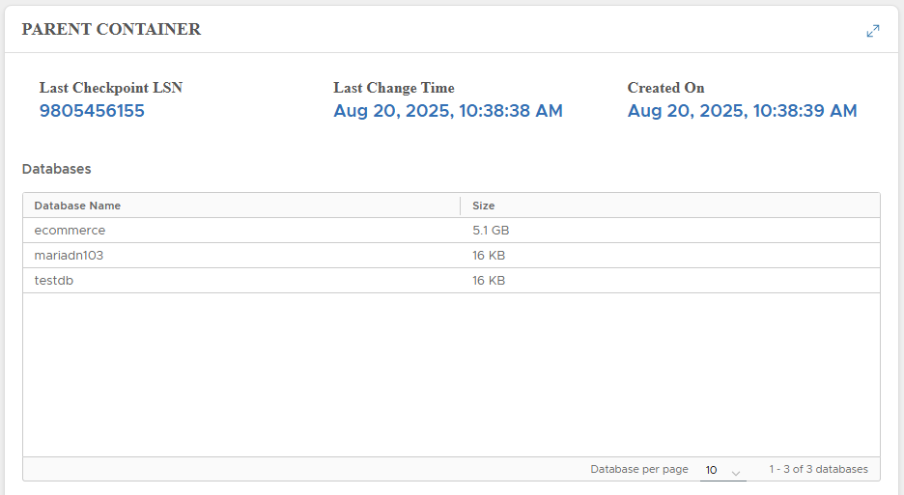Click the Databases section heading
The height and width of the screenshot is (495, 904).
tap(56, 169)
